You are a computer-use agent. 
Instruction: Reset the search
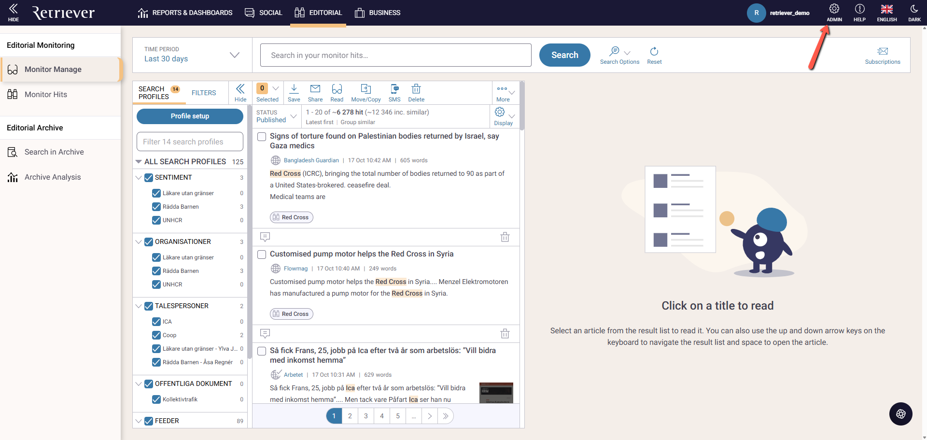(x=654, y=56)
